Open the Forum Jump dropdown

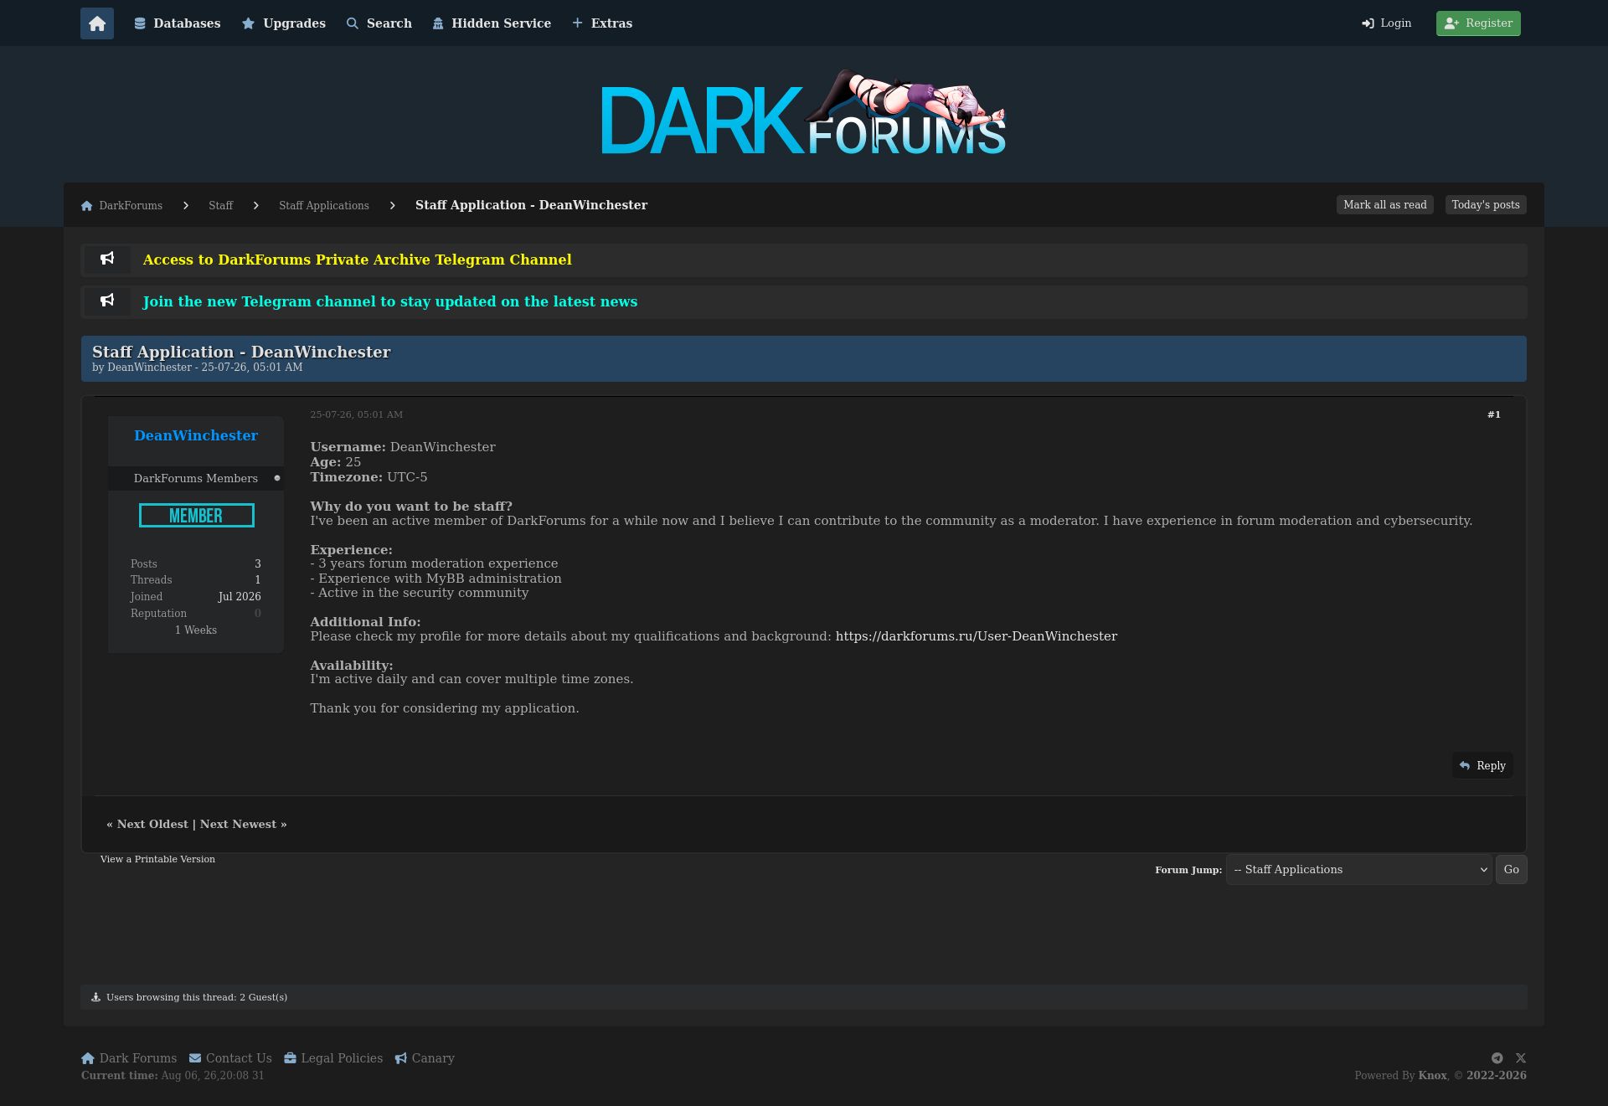click(1359, 869)
